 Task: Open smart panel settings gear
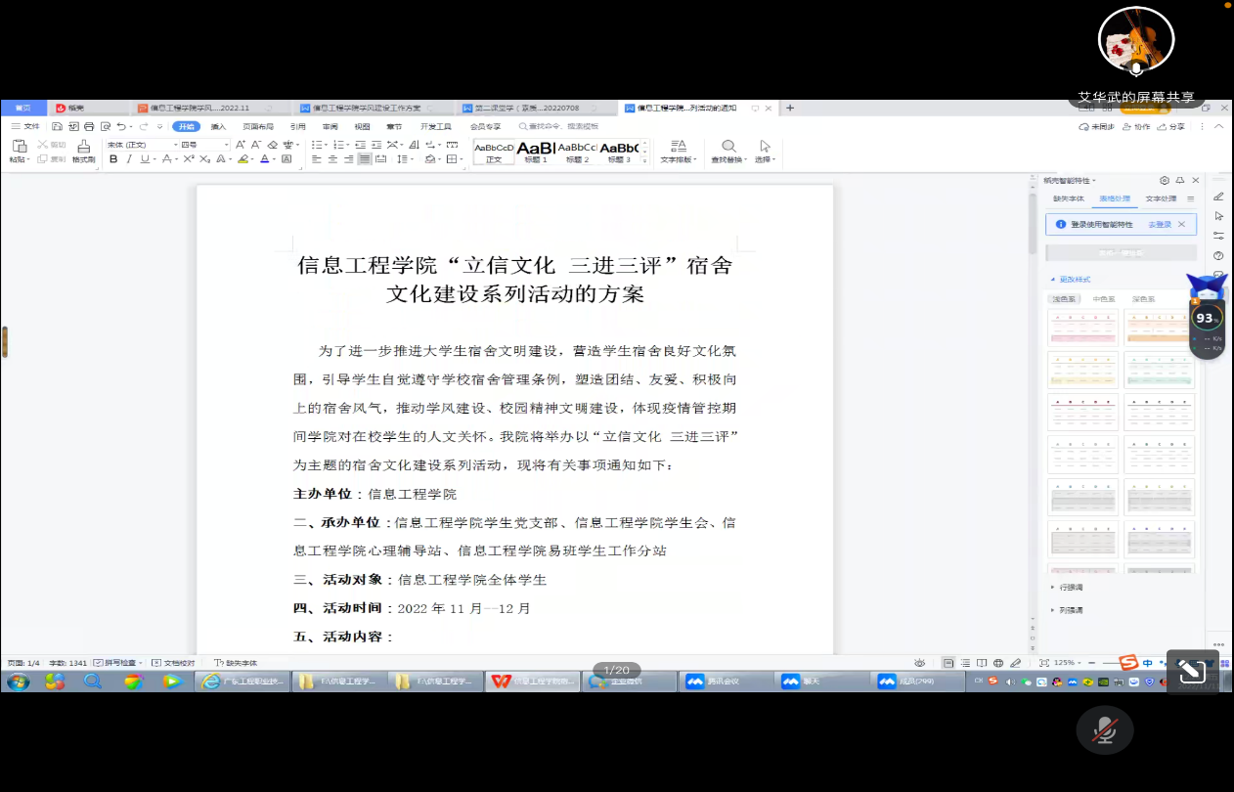point(1164,181)
